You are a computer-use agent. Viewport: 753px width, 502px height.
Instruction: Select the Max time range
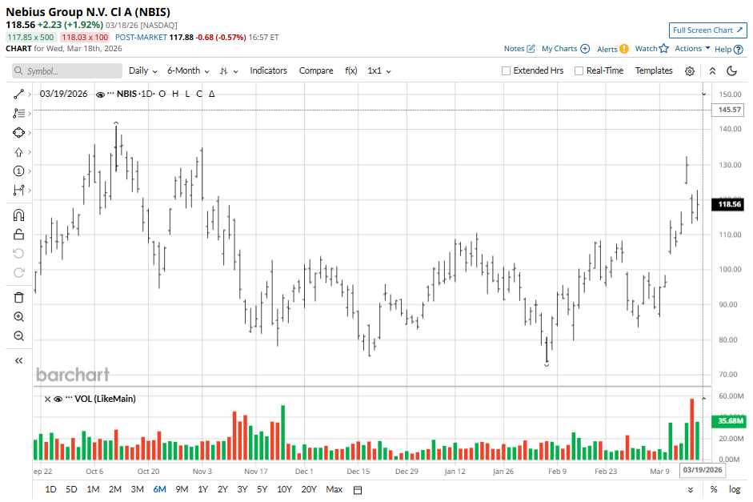[x=334, y=489]
